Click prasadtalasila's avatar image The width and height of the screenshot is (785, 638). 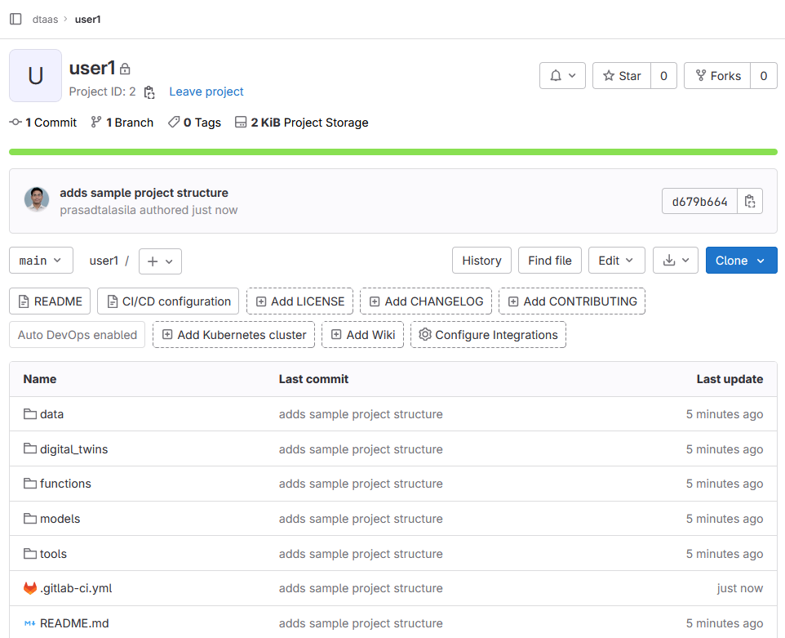point(37,200)
